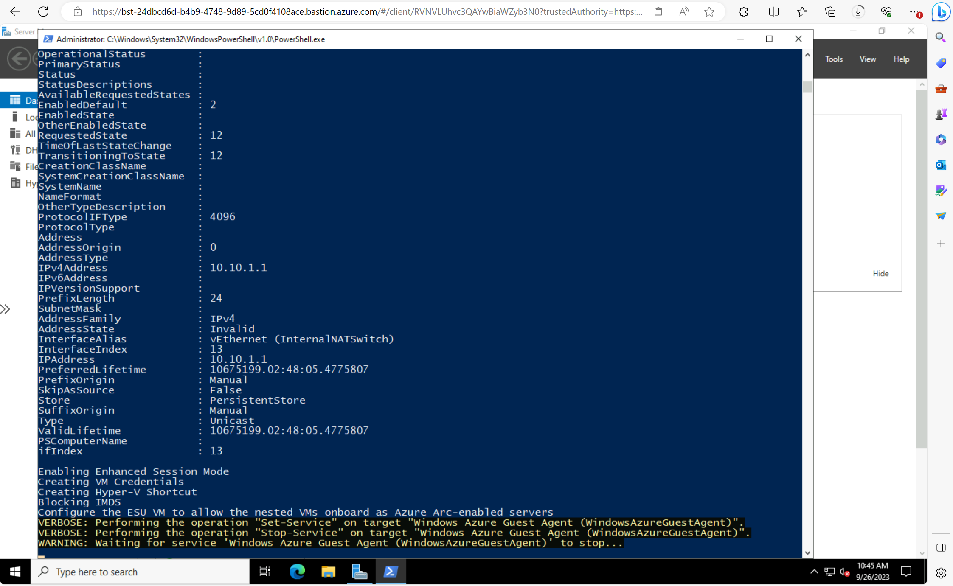Open the Bing Copilot sidebar icon
953x586 pixels.
(x=941, y=11)
